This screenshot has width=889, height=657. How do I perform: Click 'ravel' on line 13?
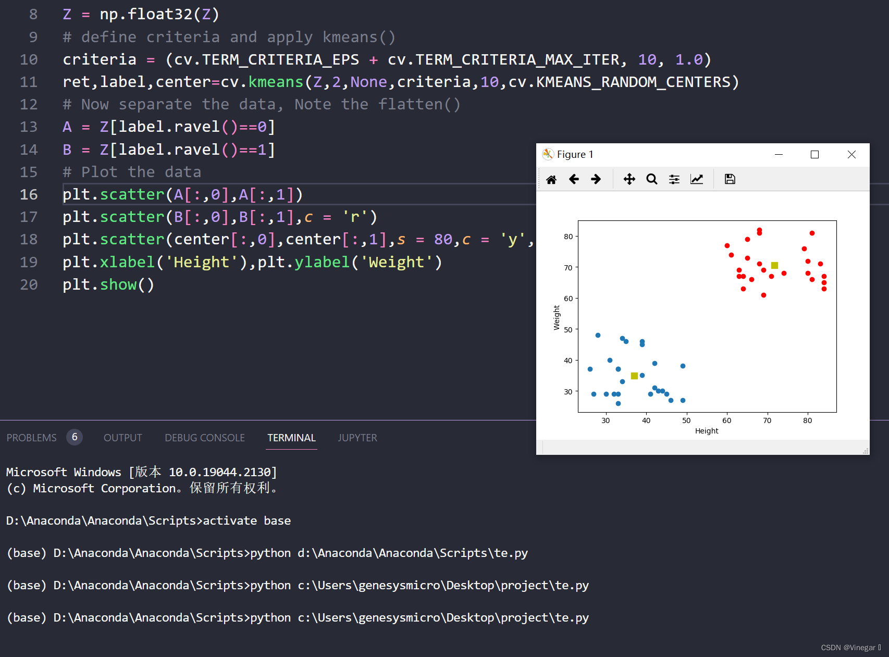pyautogui.click(x=197, y=127)
